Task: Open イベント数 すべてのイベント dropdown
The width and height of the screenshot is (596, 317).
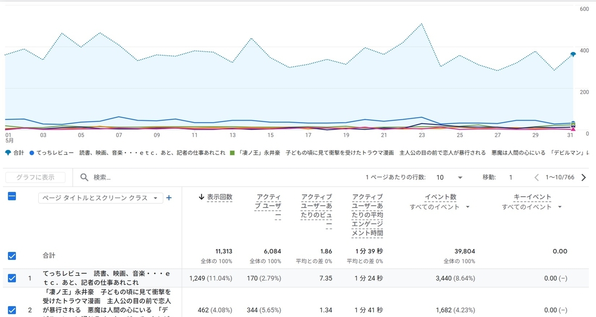Action: [439, 207]
